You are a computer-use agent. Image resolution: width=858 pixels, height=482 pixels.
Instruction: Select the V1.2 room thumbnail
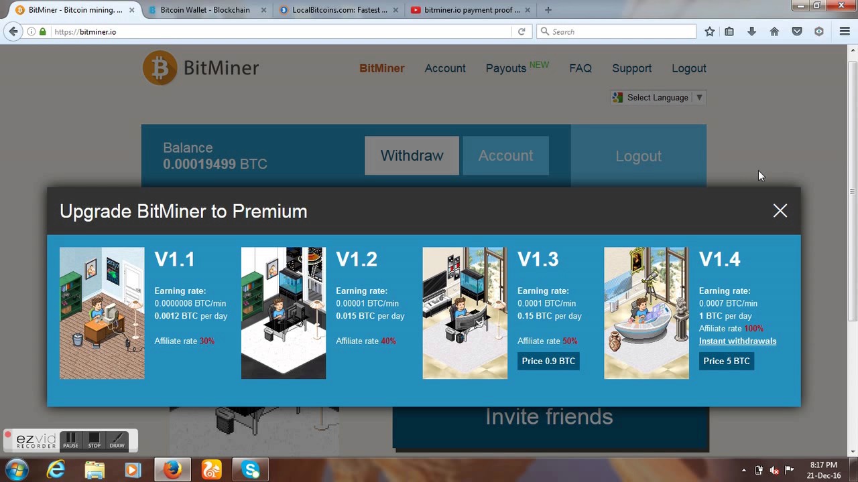(x=284, y=313)
